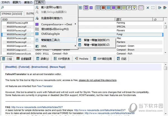This screenshot has width=168, height=117.
Task: Open the [Nexus Page] link
Action: coord(57,67)
